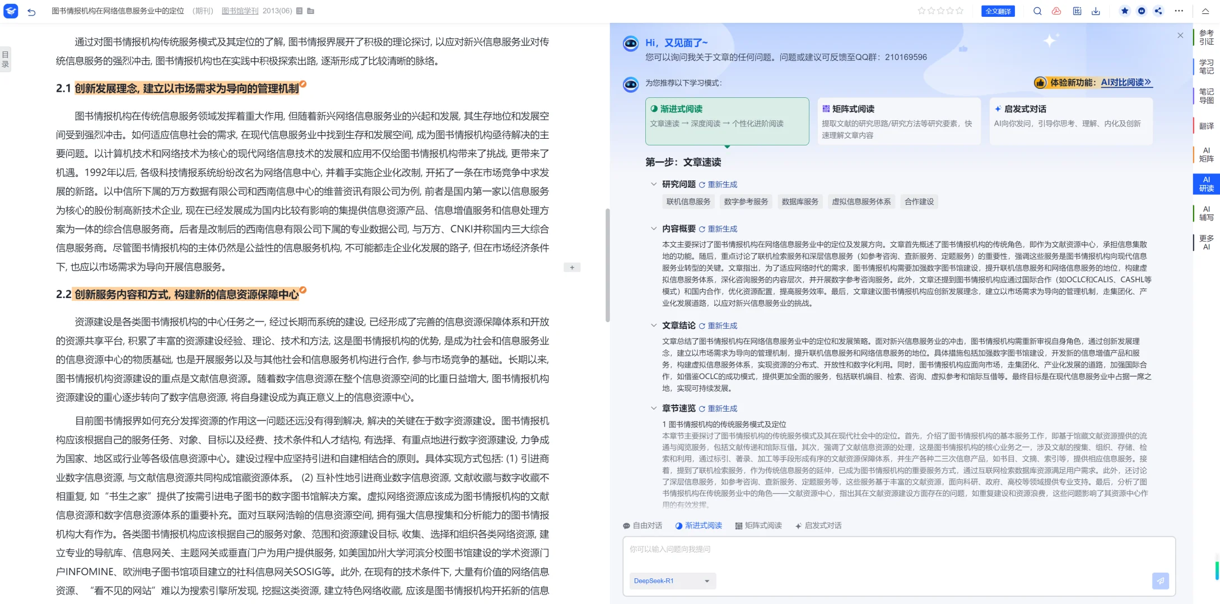The height and width of the screenshot is (604, 1220).
Task: Go back using the return arrow
Action: 32,11
